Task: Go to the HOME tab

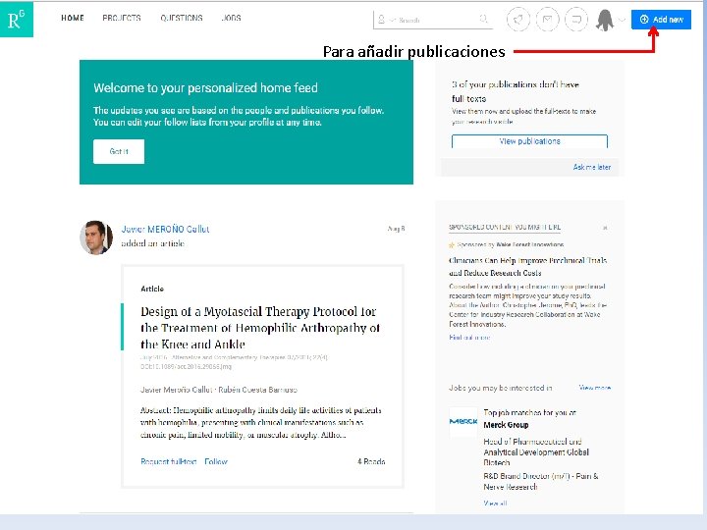Action: click(x=73, y=18)
